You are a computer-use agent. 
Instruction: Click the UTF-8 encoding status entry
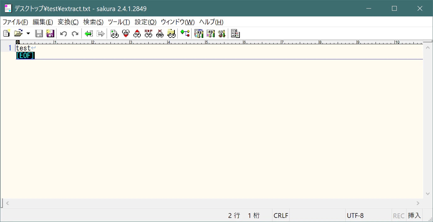click(355, 216)
